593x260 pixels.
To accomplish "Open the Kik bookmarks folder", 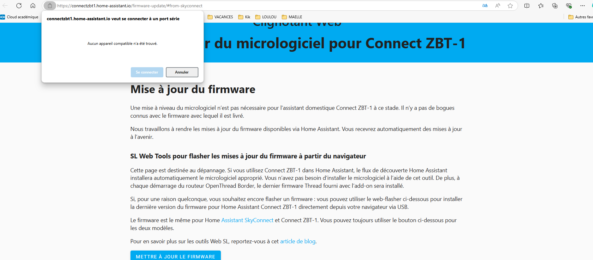I will click(x=244, y=17).
